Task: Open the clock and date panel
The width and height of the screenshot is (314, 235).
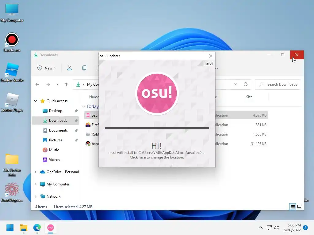Action: click(292, 228)
